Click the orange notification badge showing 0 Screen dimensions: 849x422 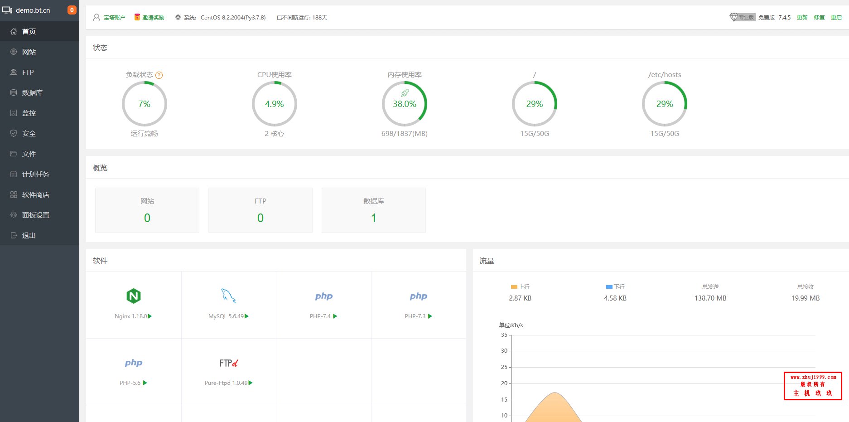tap(72, 10)
